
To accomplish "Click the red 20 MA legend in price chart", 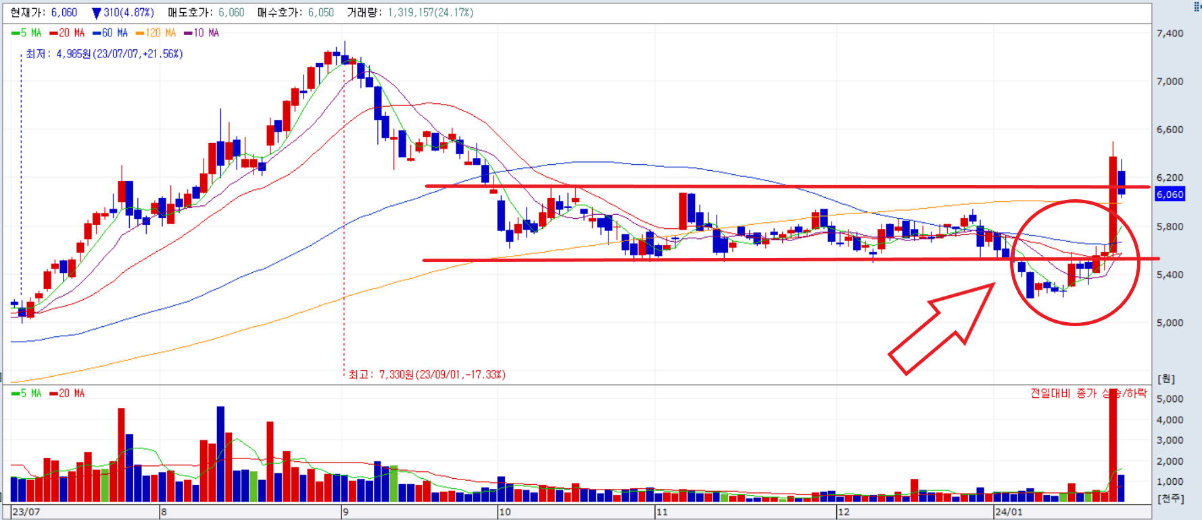I will point(67,33).
